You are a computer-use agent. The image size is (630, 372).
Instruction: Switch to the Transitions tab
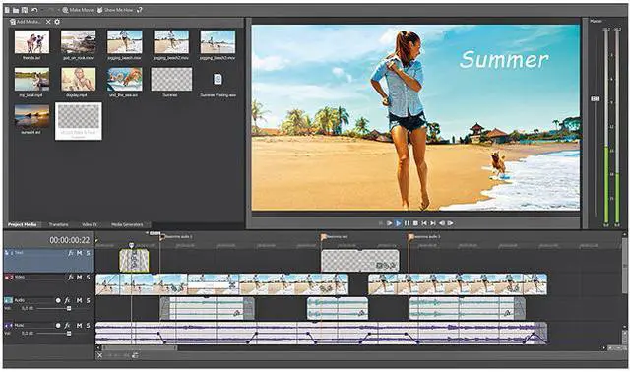[58, 224]
